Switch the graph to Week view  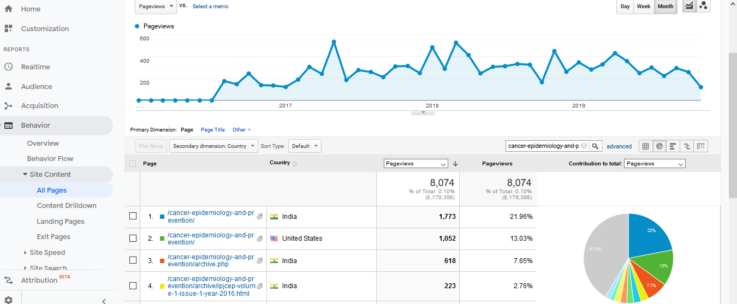644,7
